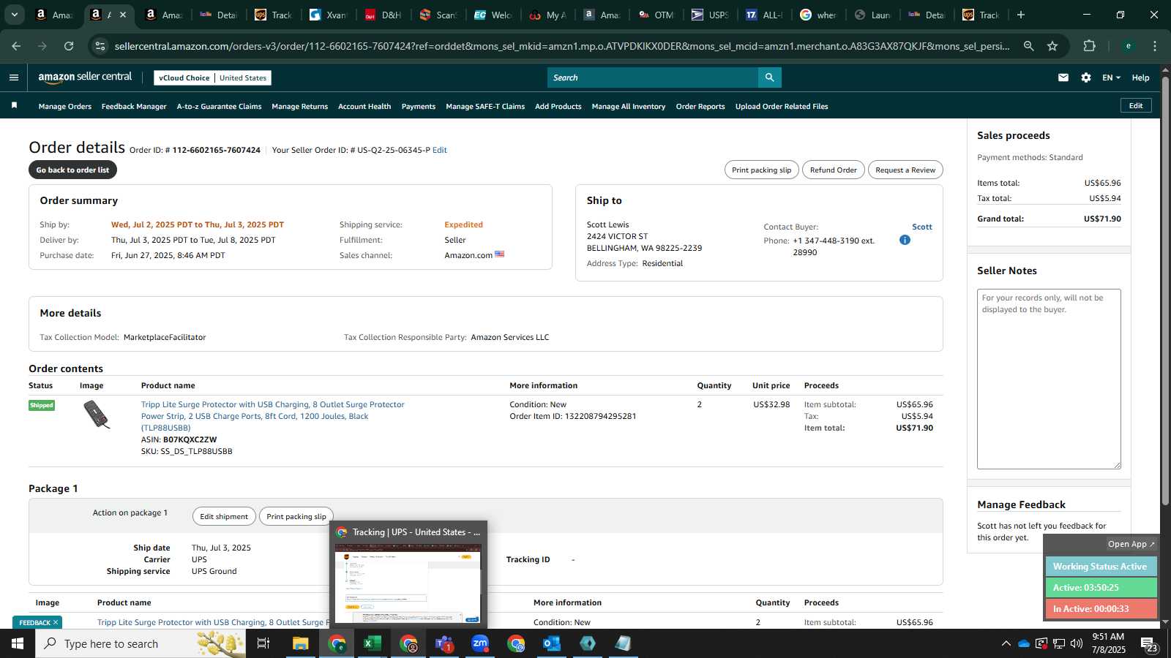Viewport: 1171px width, 658px height.
Task: Open Payments menu item
Action: [x=419, y=106]
